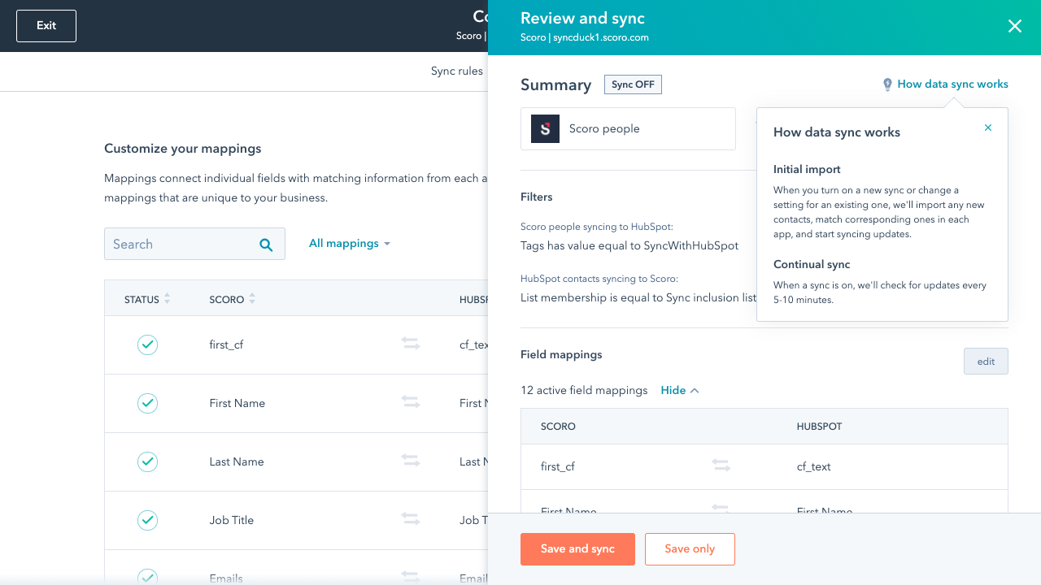Toggle the first_cf mapping status checkmark
Image resolution: width=1041 pixels, height=585 pixels.
pyautogui.click(x=147, y=344)
